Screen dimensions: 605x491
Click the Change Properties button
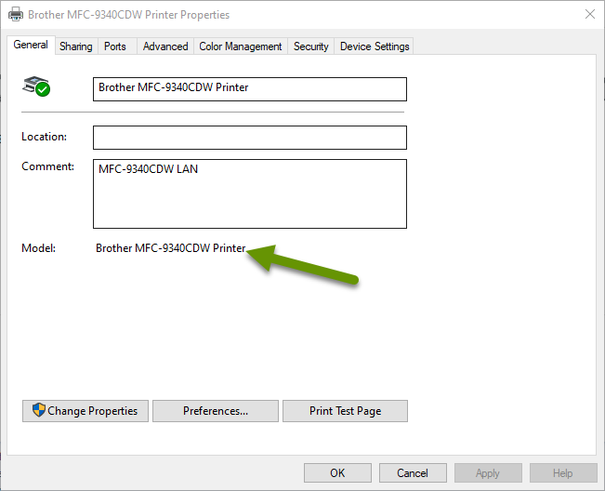point(85,411)
